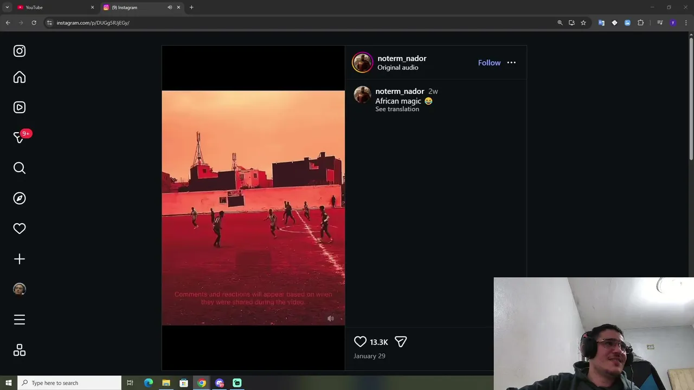The height and width of the screenshot is (390, 694).
Task: Open the Extensions puzzle menu
Action: click(640, 23)
